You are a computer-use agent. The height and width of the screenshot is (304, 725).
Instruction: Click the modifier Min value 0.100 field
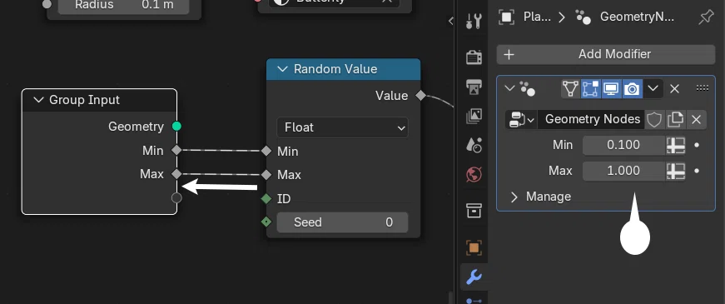coord(623,145)
